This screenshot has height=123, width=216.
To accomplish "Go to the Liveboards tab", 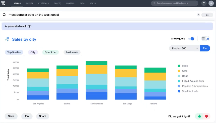I will coord(44,4).
